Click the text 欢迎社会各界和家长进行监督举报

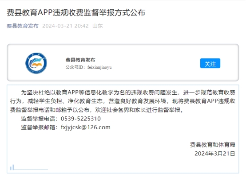pos(138,110)
